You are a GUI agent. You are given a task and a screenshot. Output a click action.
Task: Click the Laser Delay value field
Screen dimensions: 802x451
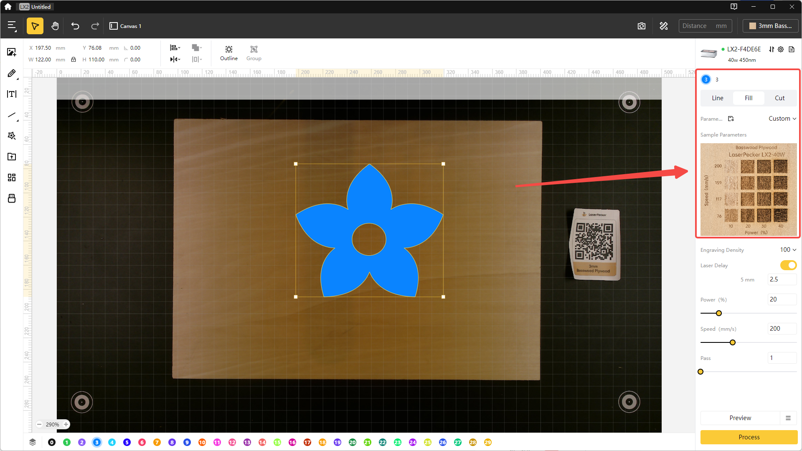click(x=782, y=279)
